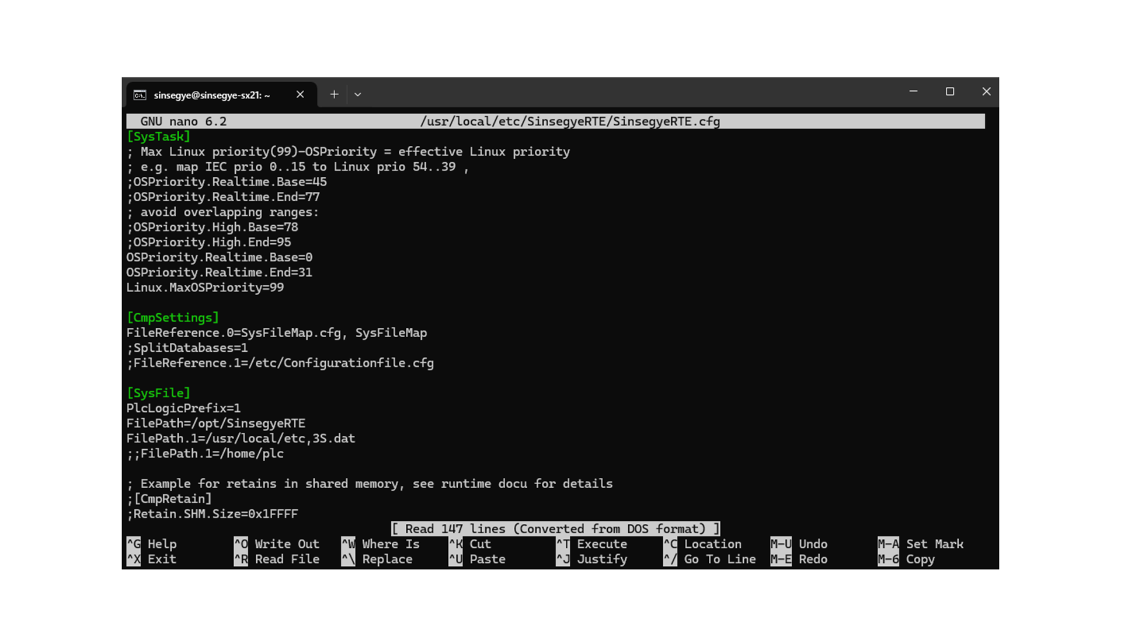Viewport: 1121px width, 630px height.
Task: Click the ^O Write Out shortcut
Action: pyautogui.click(x=277, y=544)
